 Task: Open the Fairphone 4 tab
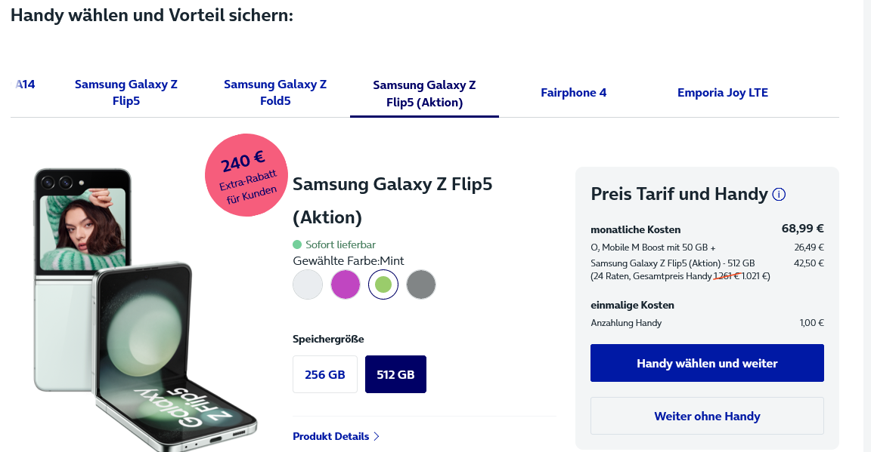pos(574,93)
